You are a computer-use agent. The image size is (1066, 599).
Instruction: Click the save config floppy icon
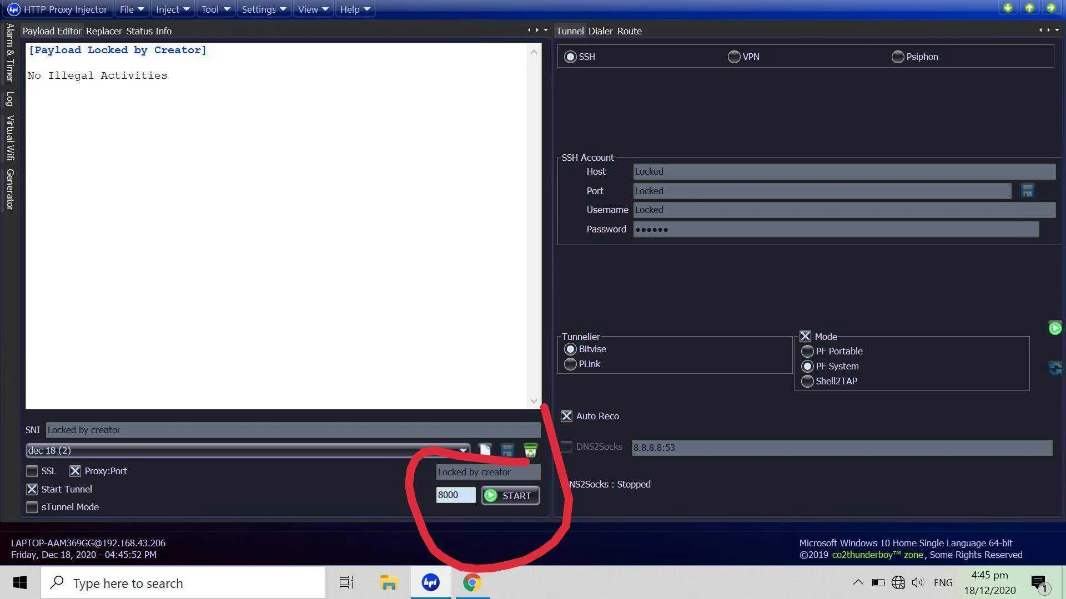(x=507, y=450)
